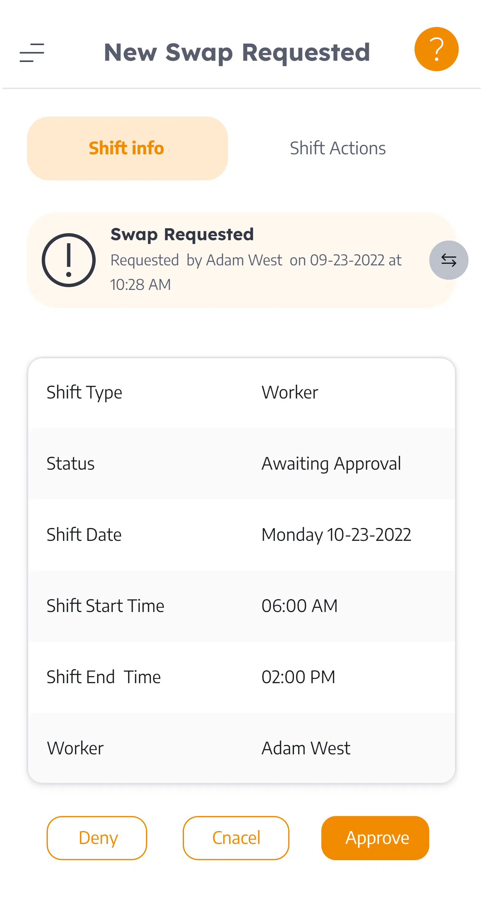Click the Shift Type row label
The height and width of the screenshot is (920, 482).
click(x=84, y=392)
